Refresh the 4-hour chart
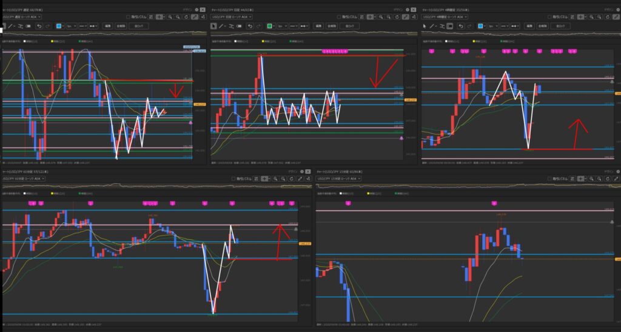This screenshot has width=621, height=332. [x=608, y=17]
